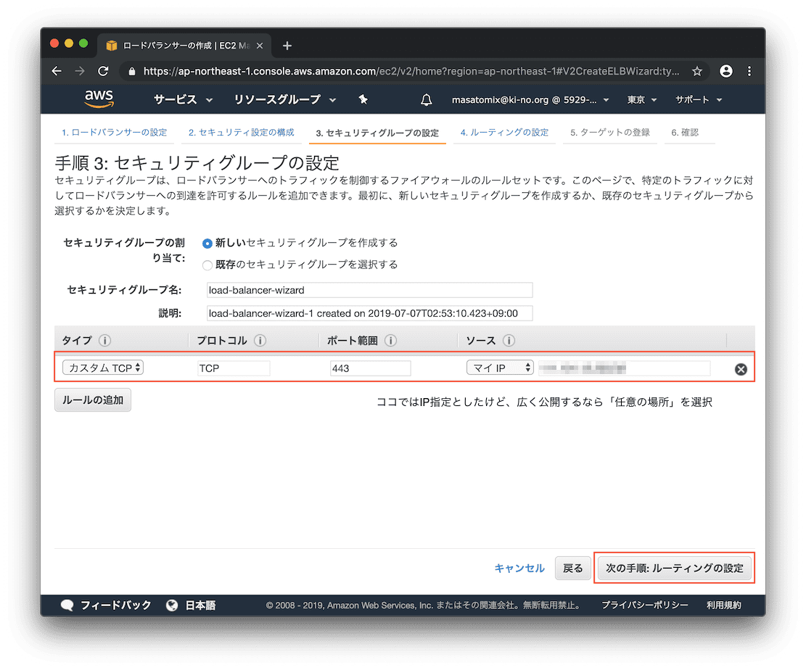Image resolution: width=806 pixels, height=670 pixels.
Task: Click the フィードバック text link
Action: (x=115, y=605)
